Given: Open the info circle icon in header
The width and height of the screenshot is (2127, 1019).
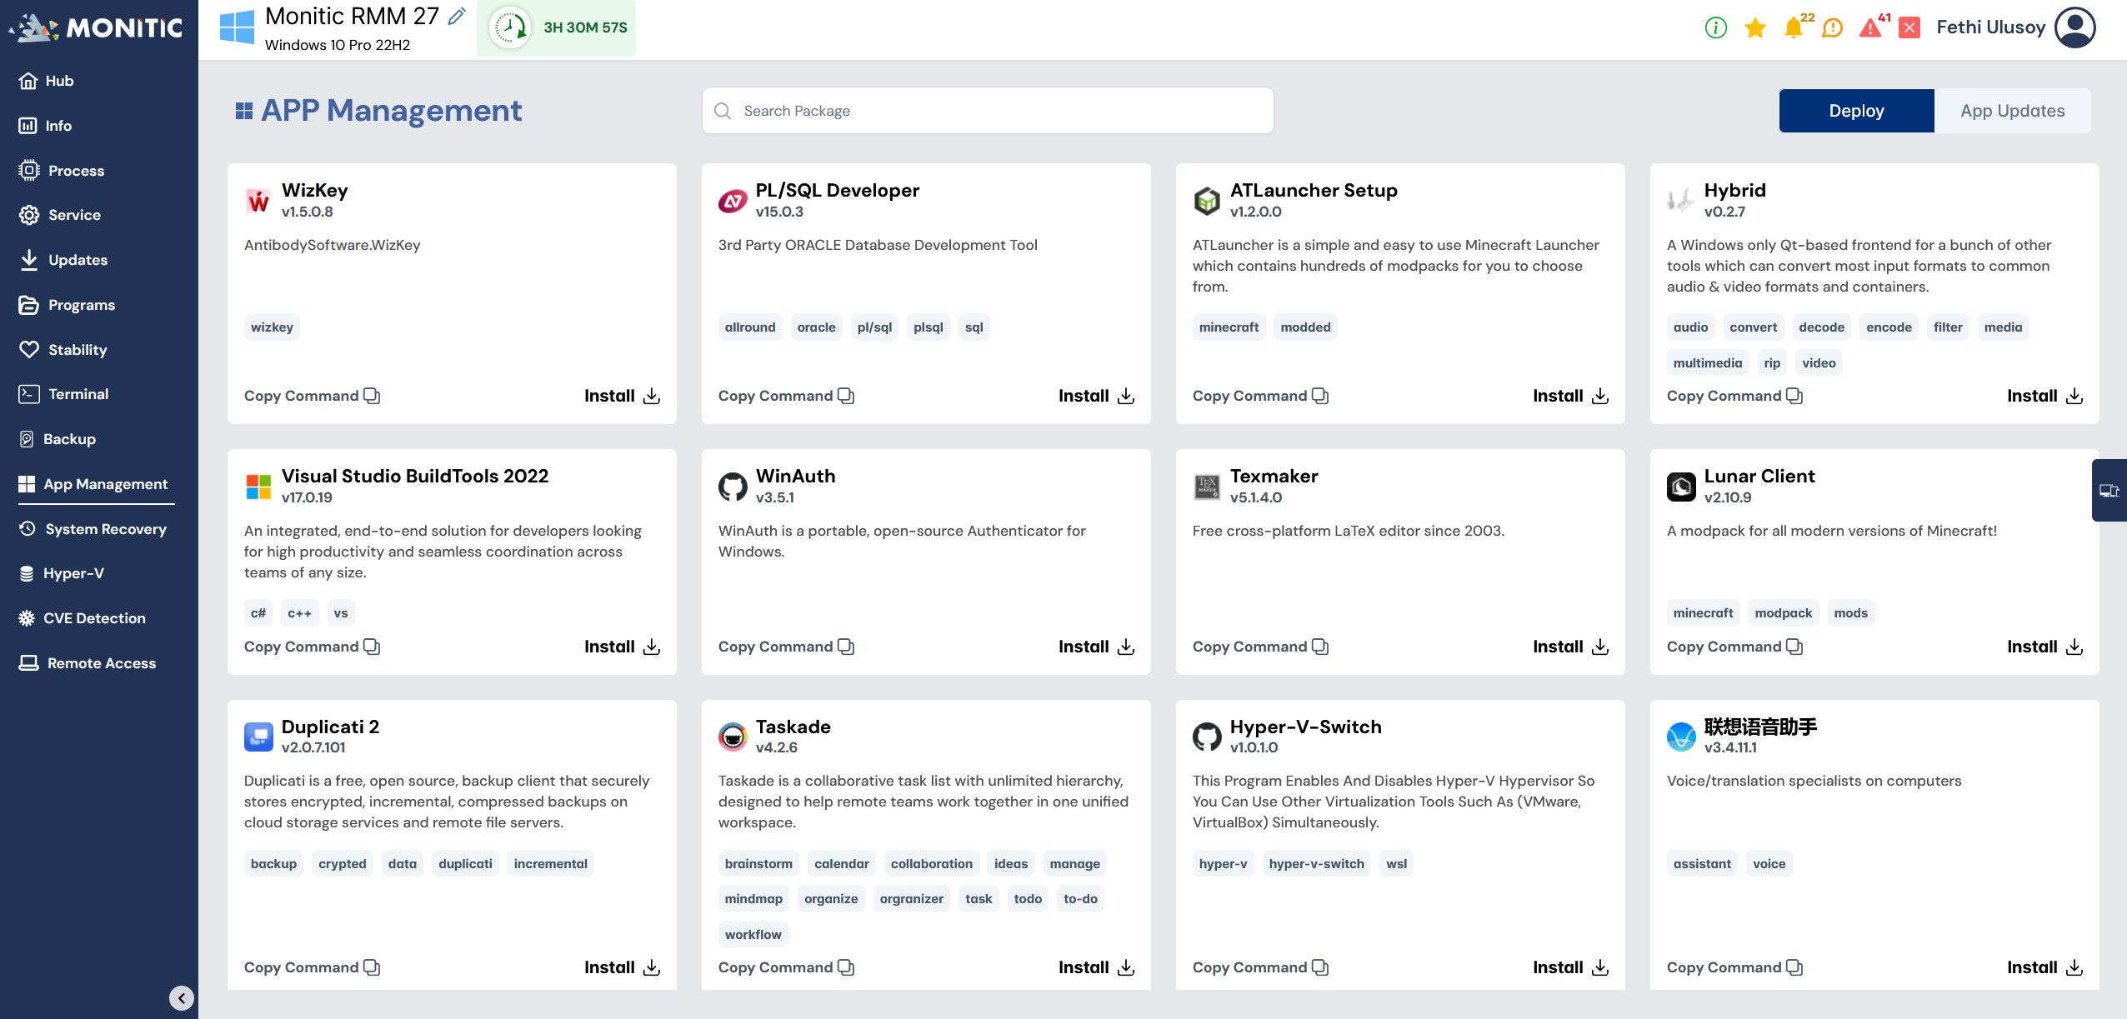Looking at the screenshot, I should (x=1715, y=27).
